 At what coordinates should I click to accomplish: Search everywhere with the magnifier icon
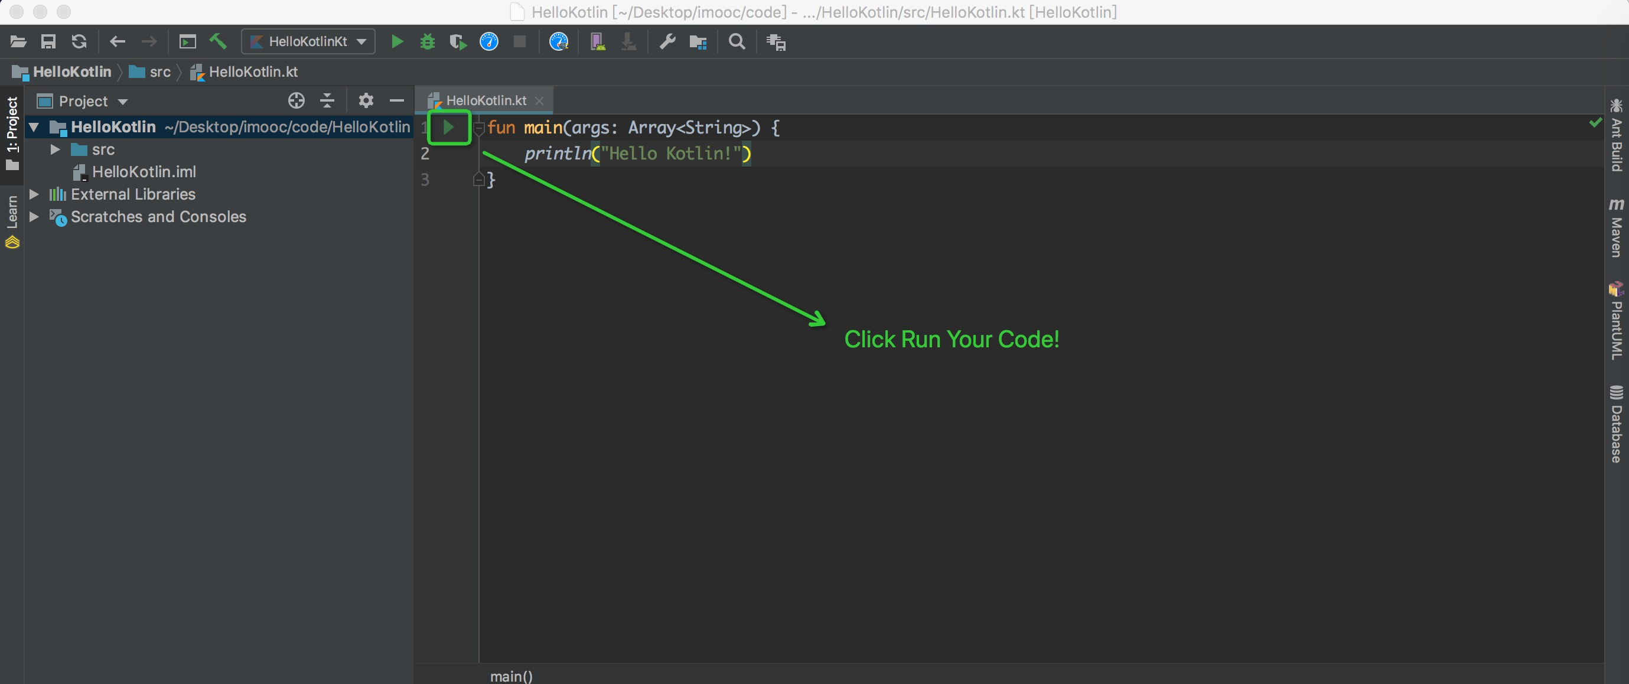point(737,42)
